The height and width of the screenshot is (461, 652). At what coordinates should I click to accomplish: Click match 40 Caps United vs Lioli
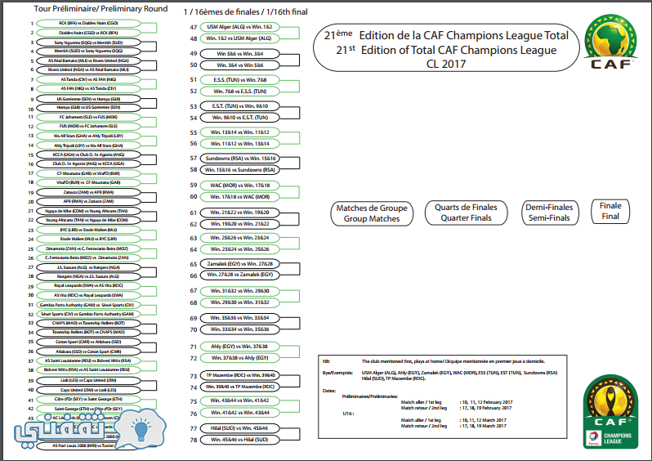point(88,390)
